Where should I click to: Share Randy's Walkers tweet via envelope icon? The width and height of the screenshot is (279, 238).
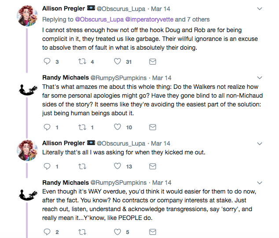[x=153, y=127]
